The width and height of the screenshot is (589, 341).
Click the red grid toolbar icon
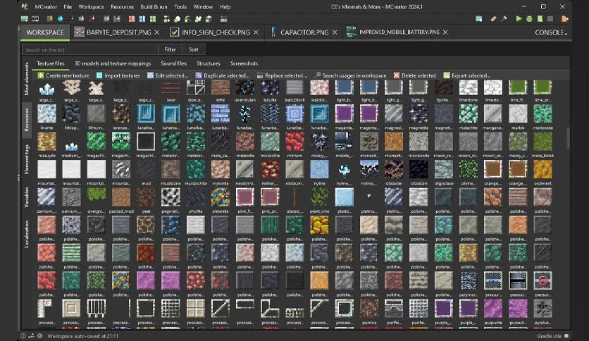point(132,19)
